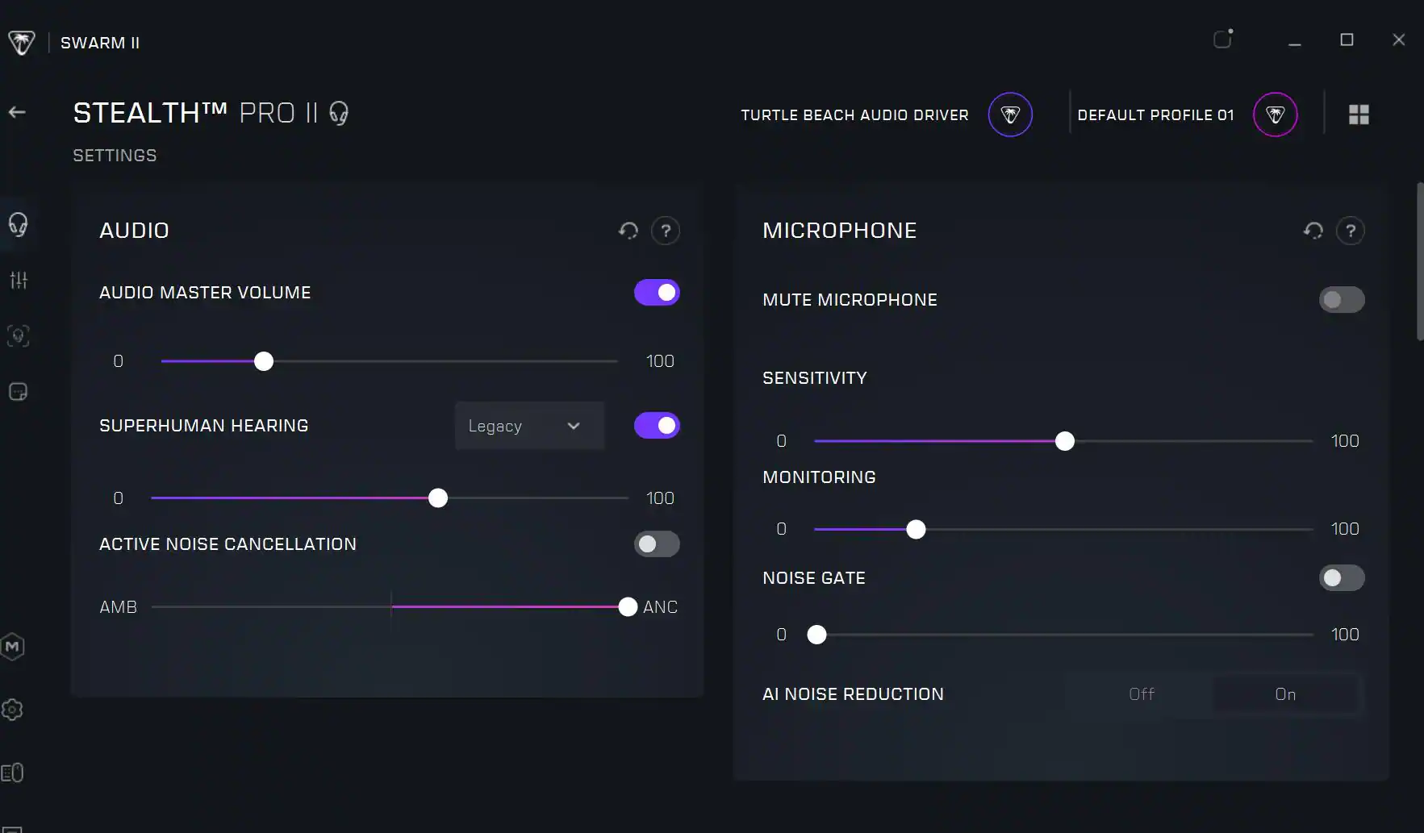The width and height of the screenshot is (1424, 833).
Task: Open the equalizer sliders sidebar icon
Action: click(18, 280)
